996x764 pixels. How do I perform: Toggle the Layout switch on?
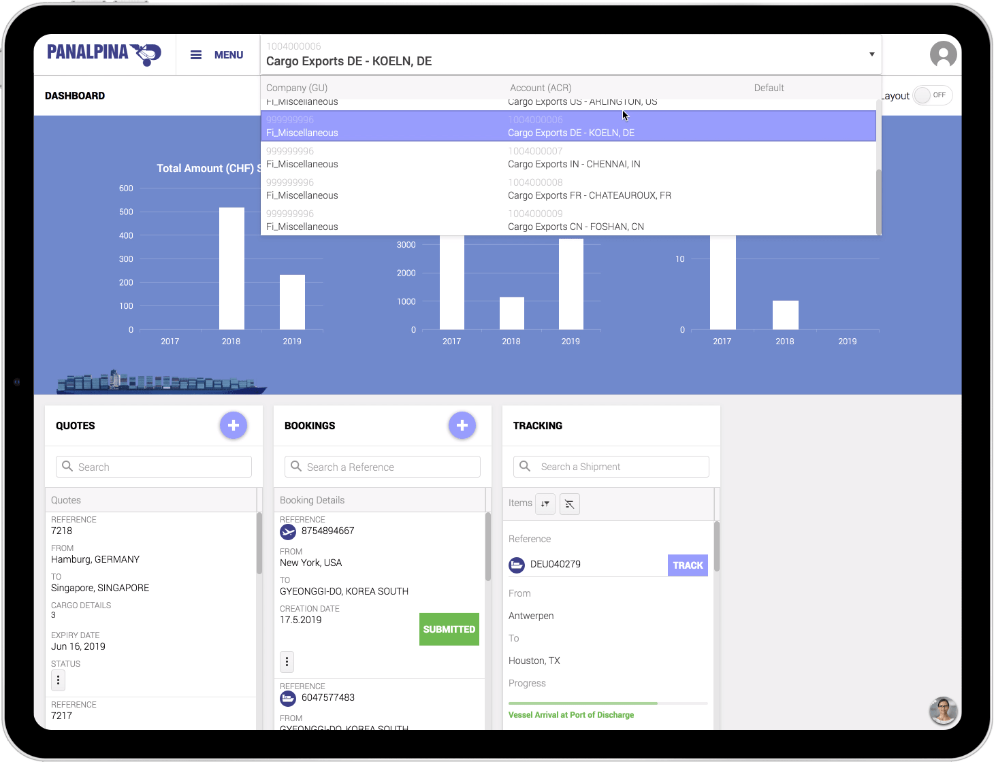point(933,95)
